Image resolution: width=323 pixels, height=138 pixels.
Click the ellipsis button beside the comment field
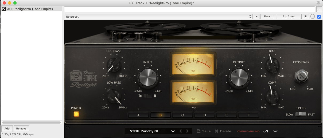[319, 9]
